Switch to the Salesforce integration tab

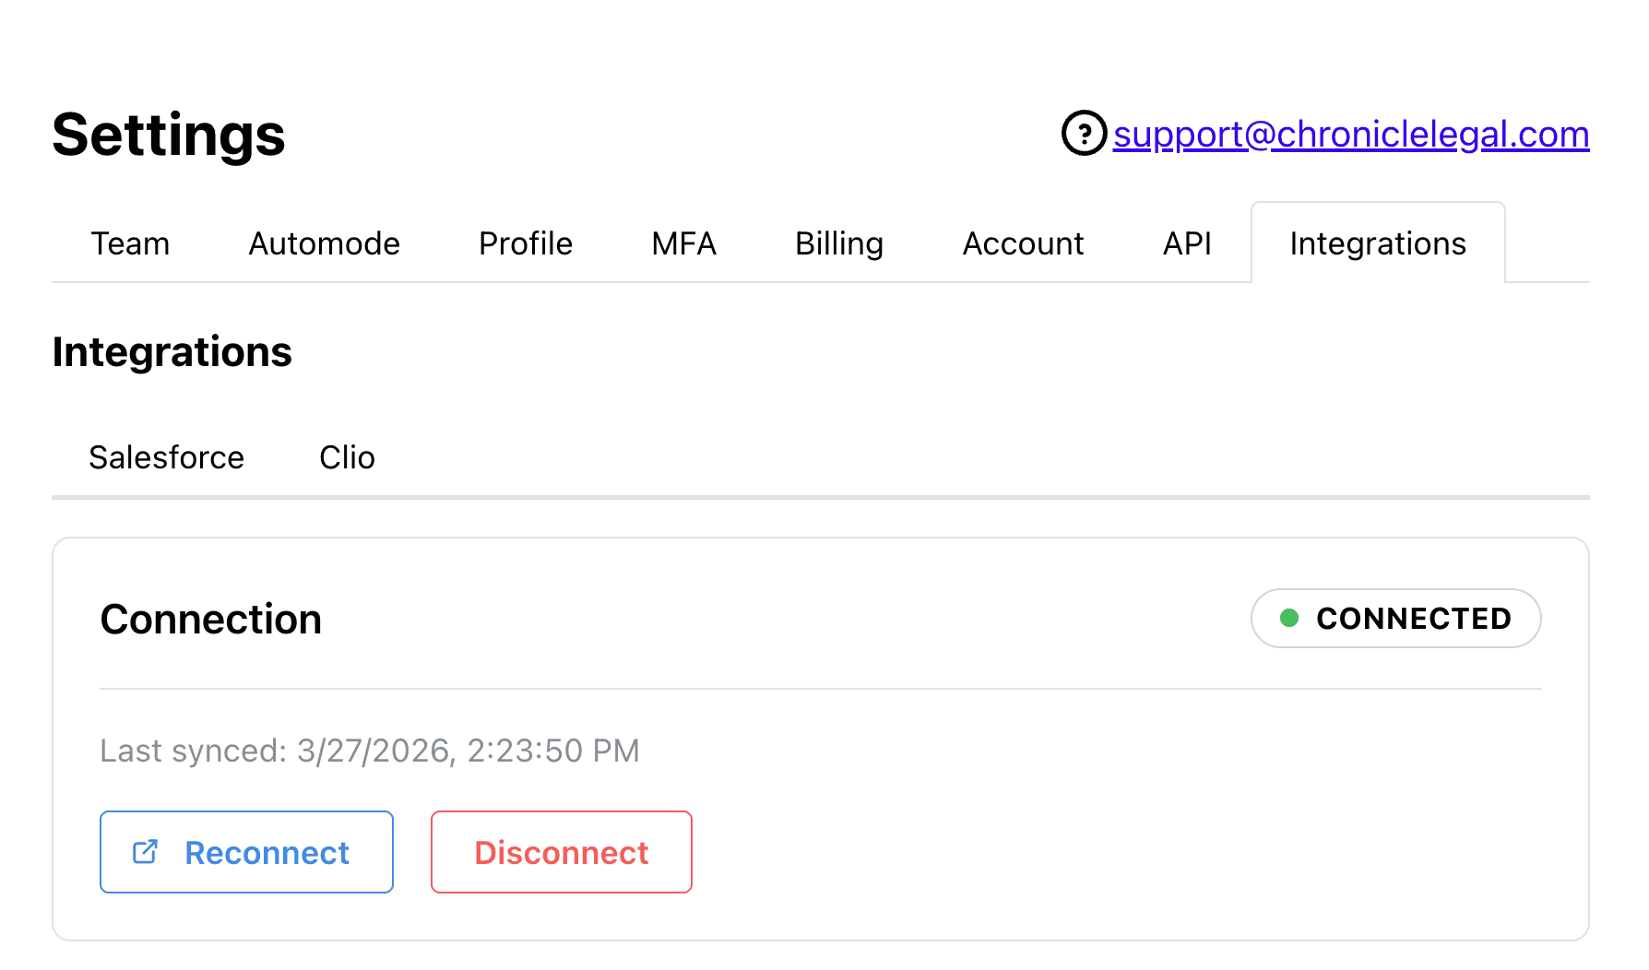pos(166,457)
